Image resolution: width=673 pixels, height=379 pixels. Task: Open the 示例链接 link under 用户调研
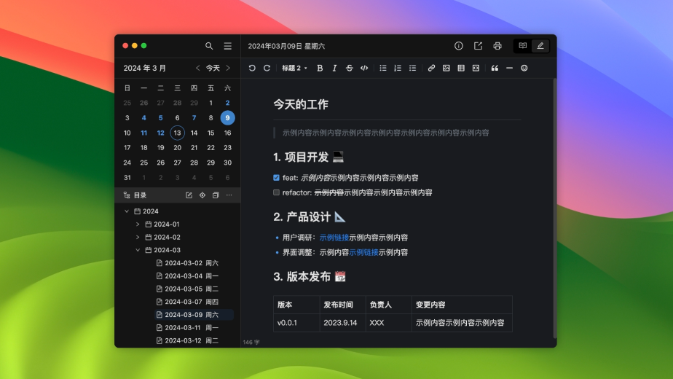pyautogui.click(x=334, y=238)
